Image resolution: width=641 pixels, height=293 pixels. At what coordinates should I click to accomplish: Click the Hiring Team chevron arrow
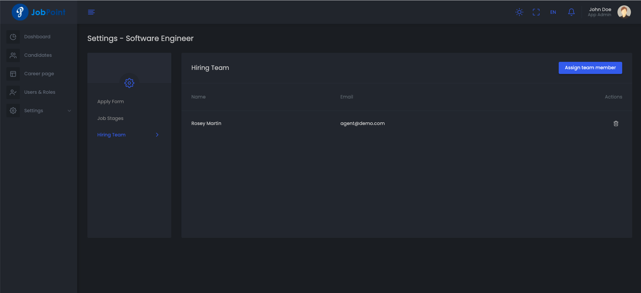157,135
